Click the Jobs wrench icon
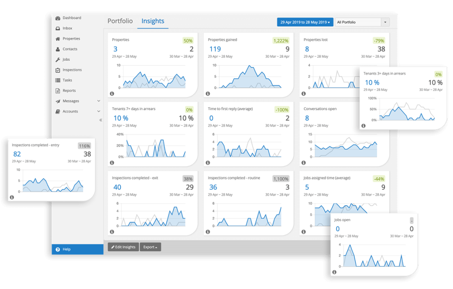 click(58, 60)
